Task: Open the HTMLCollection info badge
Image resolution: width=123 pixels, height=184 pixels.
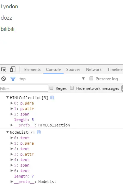Action: tap(52, 98)
